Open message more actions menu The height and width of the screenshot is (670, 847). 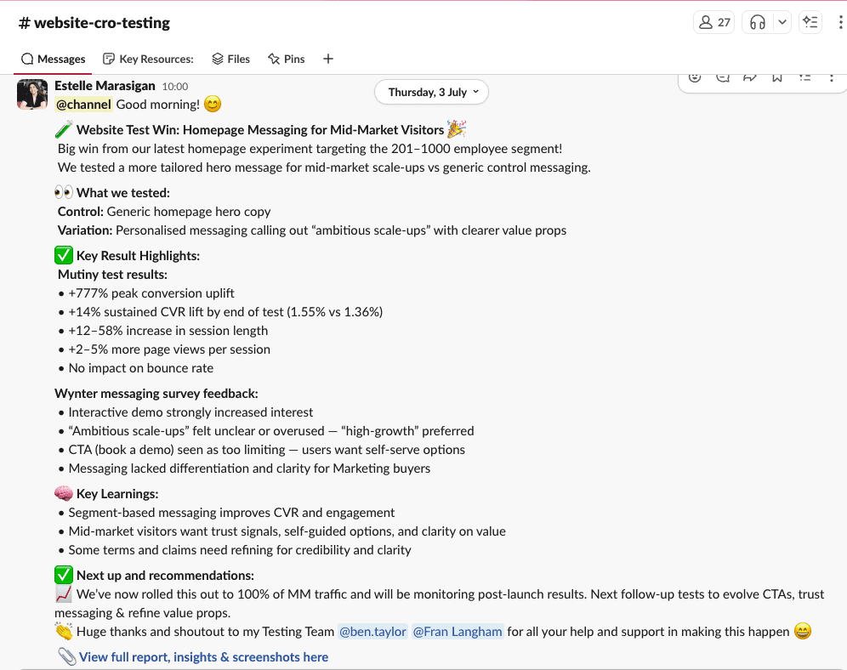832,77
